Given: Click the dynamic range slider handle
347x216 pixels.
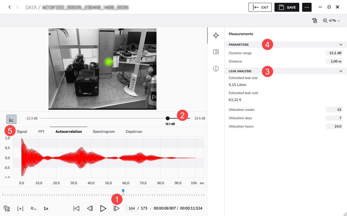Looking at the screenshot, I should (x=168, y=118).
